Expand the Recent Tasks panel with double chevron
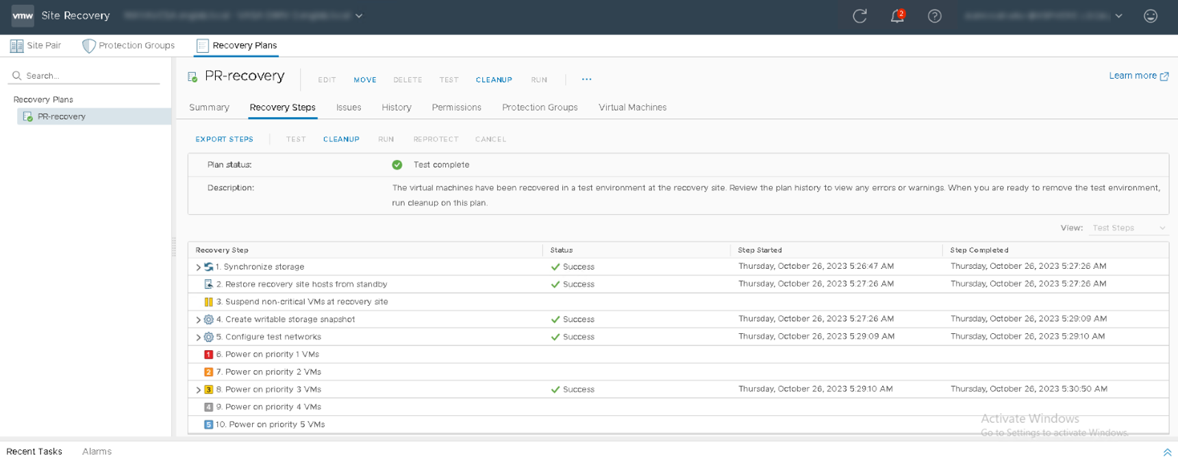Image resolution: width=1178 pixels, height=457 pixels. [1167, 452]
